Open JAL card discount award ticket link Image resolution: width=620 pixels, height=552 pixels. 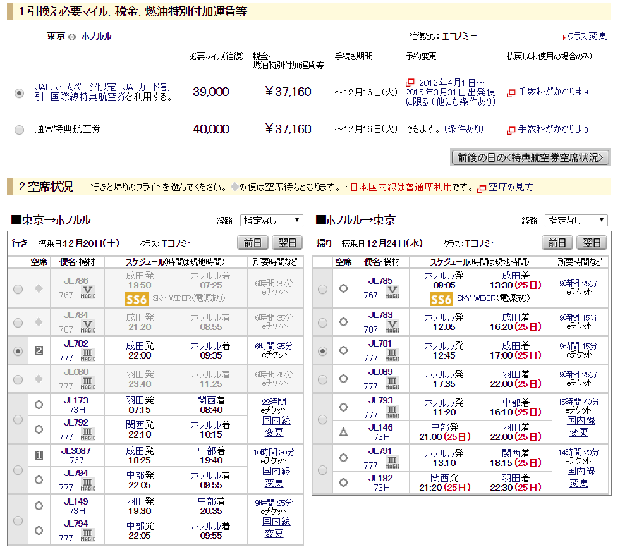tap(104, 92)
